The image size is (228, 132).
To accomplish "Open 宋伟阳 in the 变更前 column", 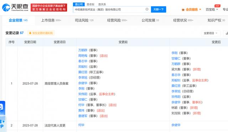I will coord(83,94).
